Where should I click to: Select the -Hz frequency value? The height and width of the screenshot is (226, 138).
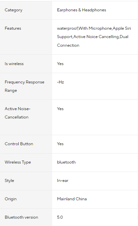tap(60, 82)
